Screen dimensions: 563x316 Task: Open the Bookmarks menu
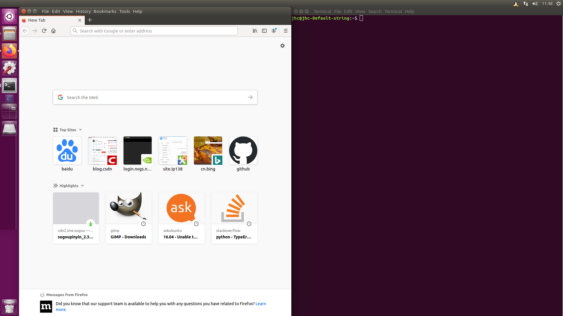(x=105, y=11)
